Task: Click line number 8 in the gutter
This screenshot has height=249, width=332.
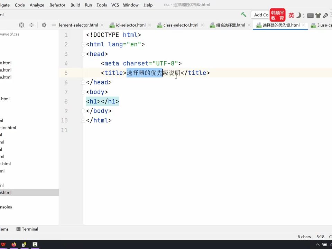Action: pos(66,101)
